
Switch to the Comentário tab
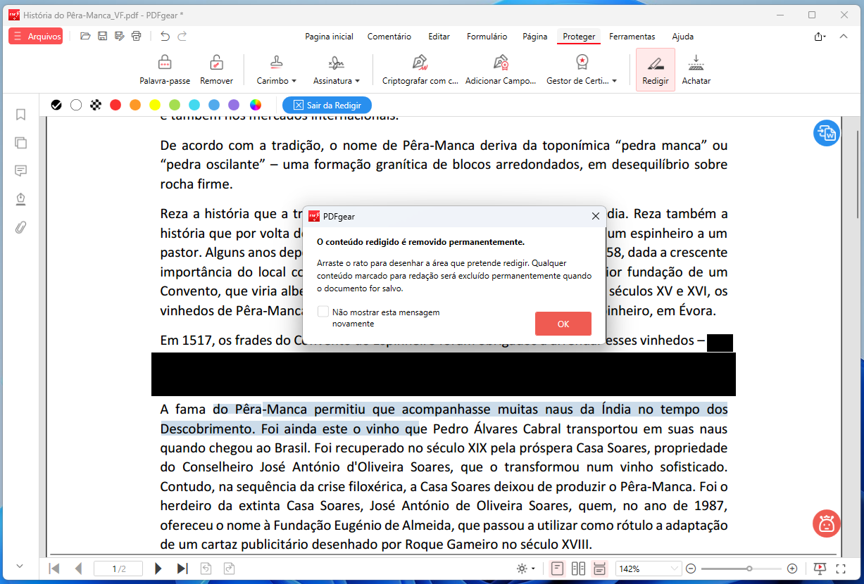point(389,37)
